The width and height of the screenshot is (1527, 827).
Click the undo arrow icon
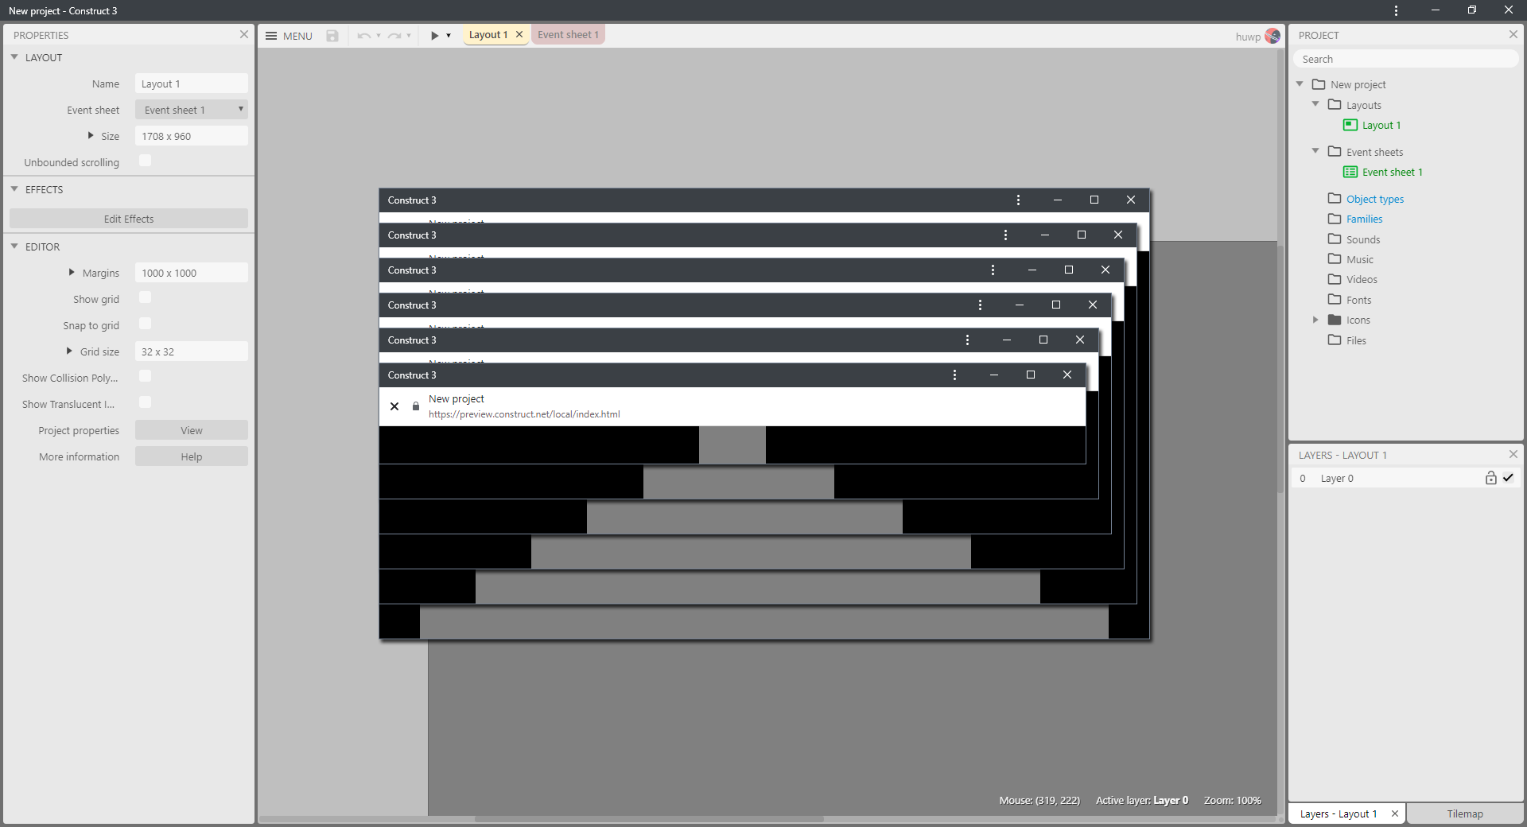pos(363,36)
